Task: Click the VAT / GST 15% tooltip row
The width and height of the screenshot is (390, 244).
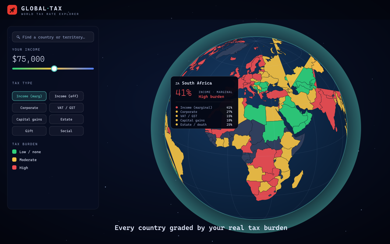Action: click(x=204, y=116)
